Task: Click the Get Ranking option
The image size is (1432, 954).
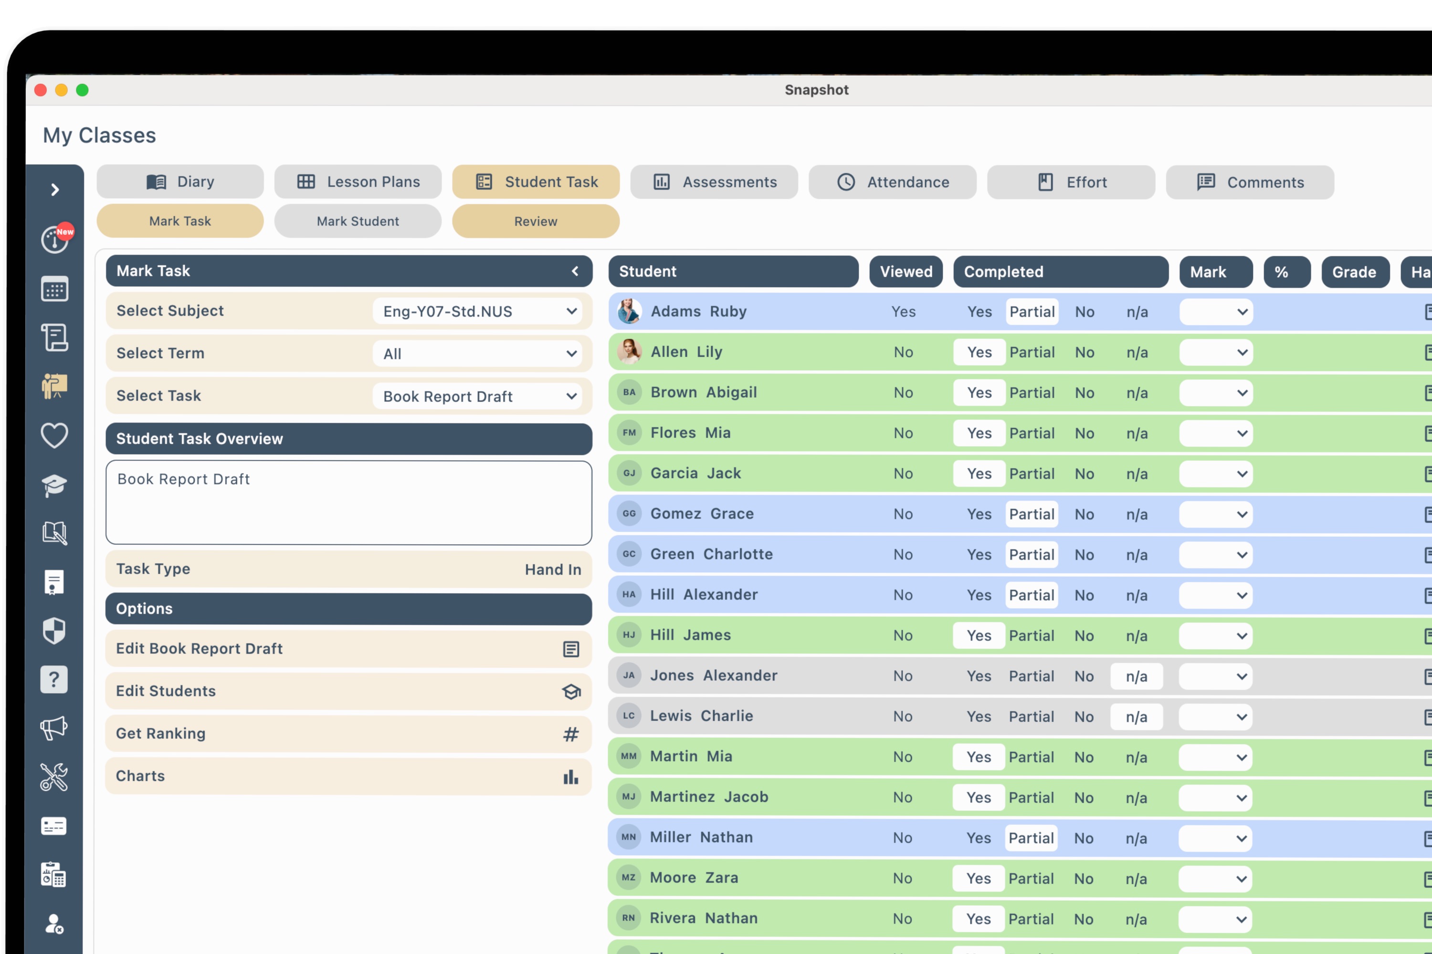Action: point(349,735)
